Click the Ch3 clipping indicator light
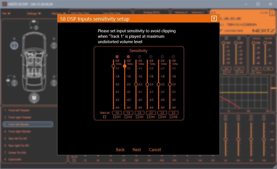Screen dimensions: 277x169 pos(140,57)
